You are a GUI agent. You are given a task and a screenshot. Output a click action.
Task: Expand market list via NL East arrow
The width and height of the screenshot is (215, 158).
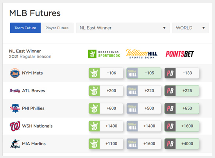tap(164, 28)
